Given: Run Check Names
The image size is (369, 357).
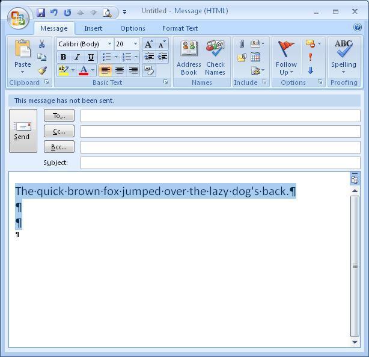Looking at the screenshot, I should point(215,58).
